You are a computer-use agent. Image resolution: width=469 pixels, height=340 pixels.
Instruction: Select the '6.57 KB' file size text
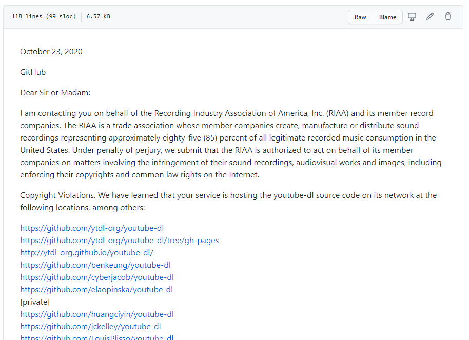click(x=98, y=17)
